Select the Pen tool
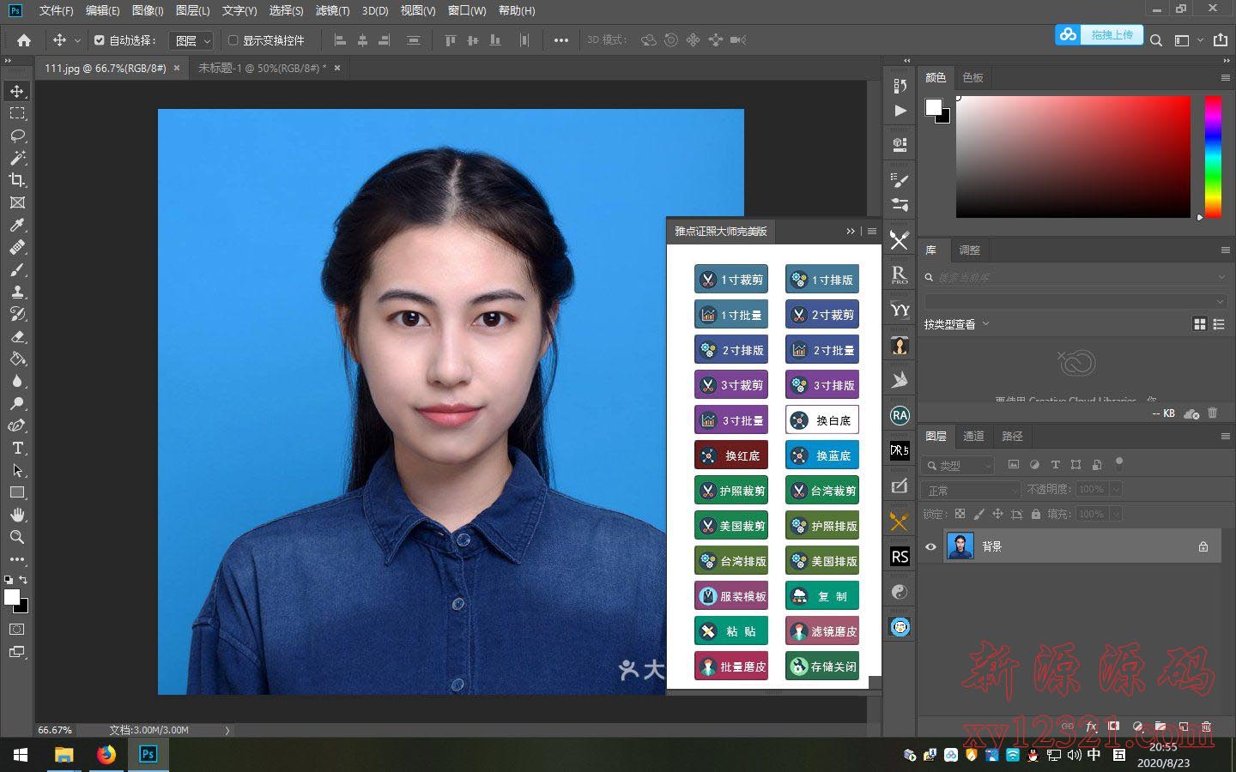 tap(17, 425)
